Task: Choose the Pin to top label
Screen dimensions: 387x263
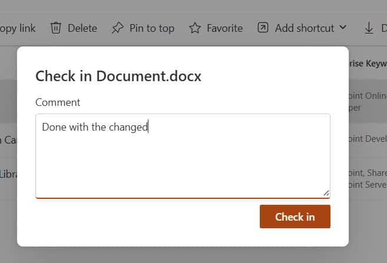Action: [152, 28]
